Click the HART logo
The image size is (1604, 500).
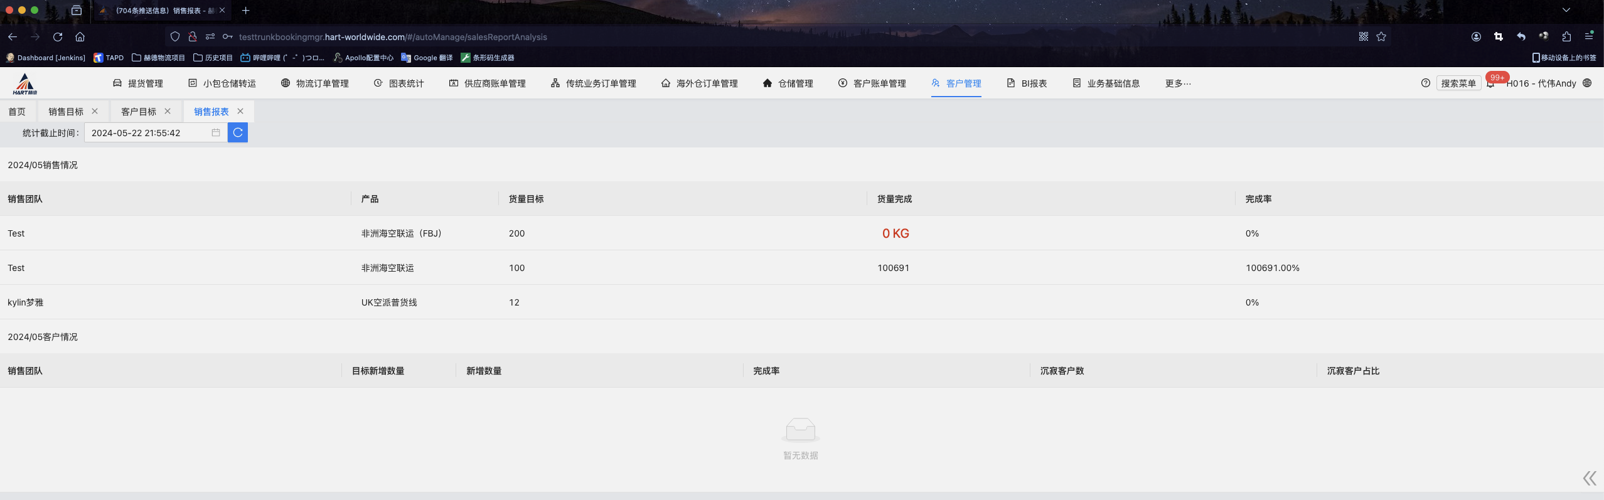click(25, 83)
